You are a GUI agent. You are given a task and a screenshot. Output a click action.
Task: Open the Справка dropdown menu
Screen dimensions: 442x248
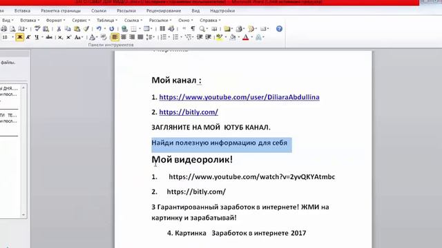coord(210,20)
